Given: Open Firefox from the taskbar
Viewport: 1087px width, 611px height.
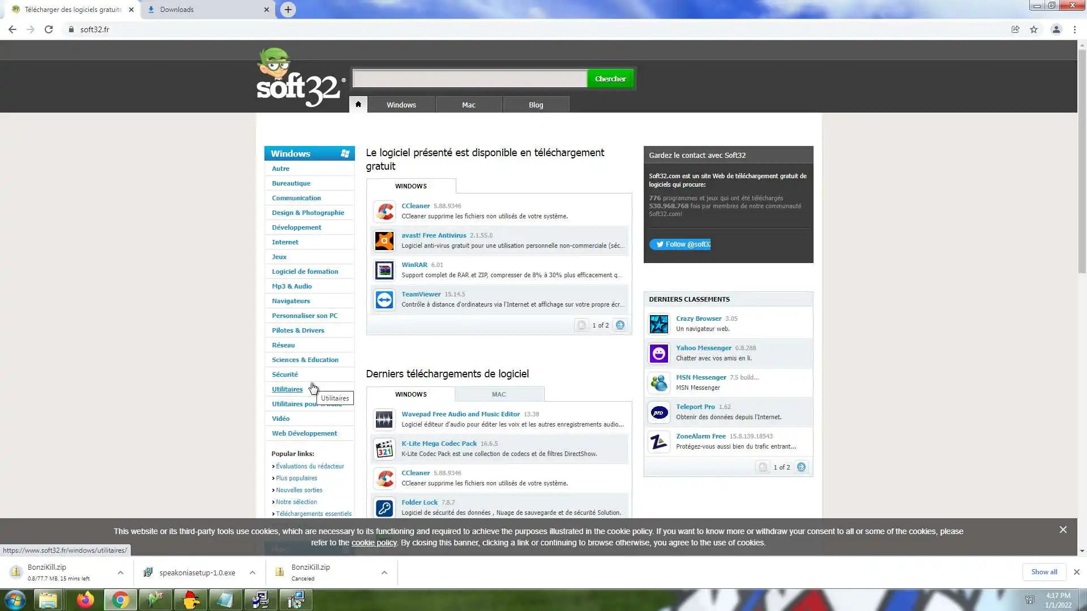Looking at the screenshot, I should tap(85, 600).
